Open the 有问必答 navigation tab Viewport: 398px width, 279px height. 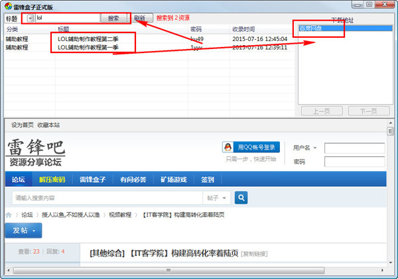[x=133, y=180]
